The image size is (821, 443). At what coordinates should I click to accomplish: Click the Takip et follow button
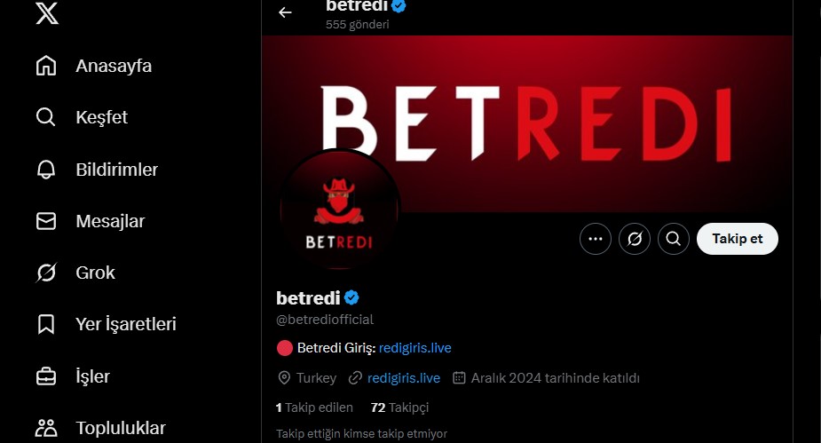point(738,239)
